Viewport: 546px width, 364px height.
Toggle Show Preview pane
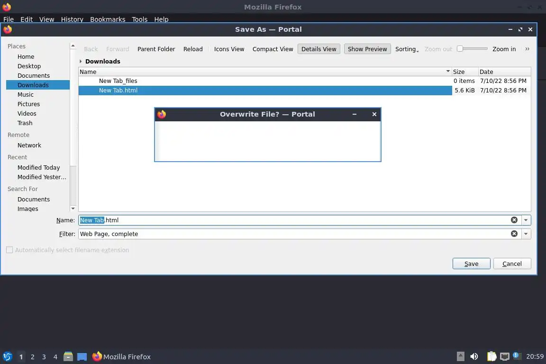(367, 49)
